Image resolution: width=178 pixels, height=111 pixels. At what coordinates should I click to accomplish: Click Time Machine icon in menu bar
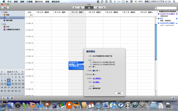110,1
